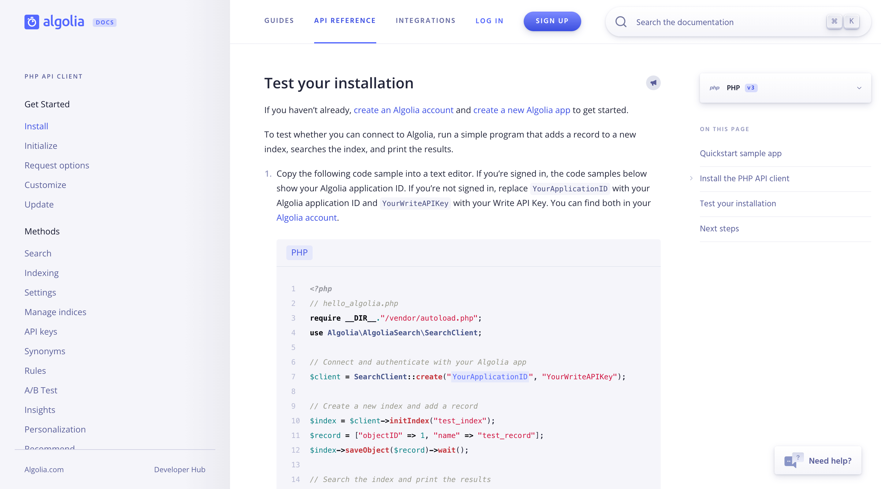Switch to the API Reference tab
The width and height of the screenshot is (881, 489).
345,20
